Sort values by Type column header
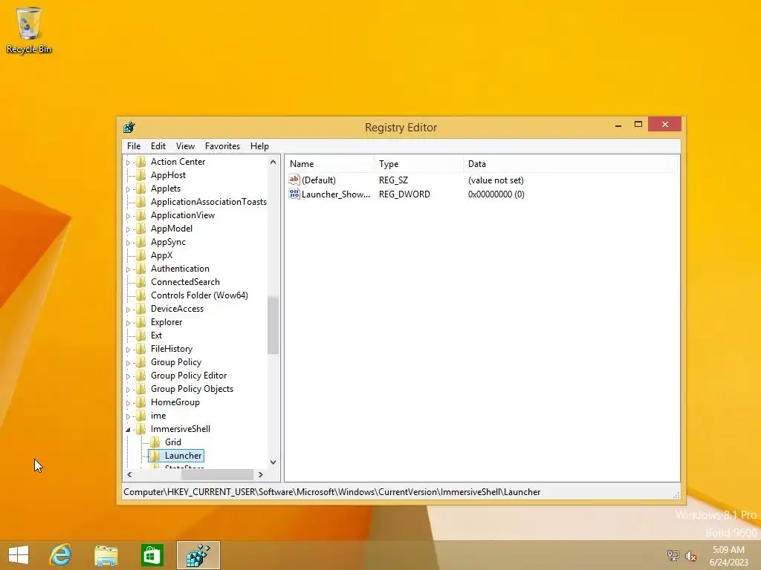This screenshot has height=570, width=761. click(418, 164)
